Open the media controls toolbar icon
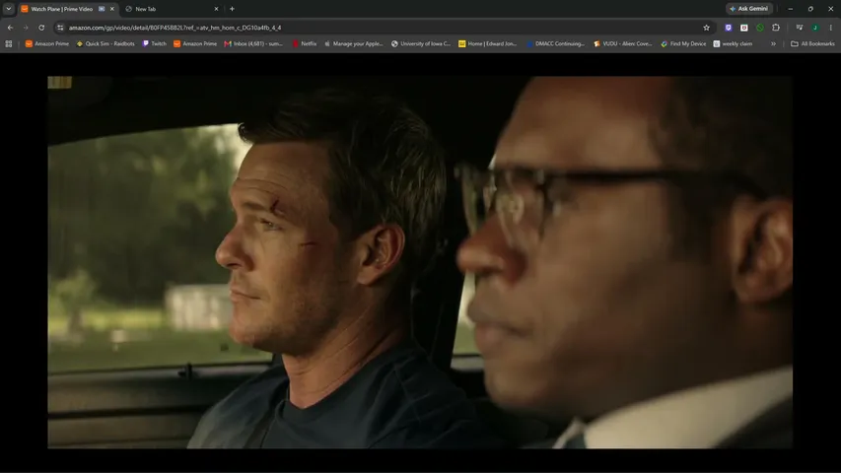841x473 pixels. [x=800, y=28]
